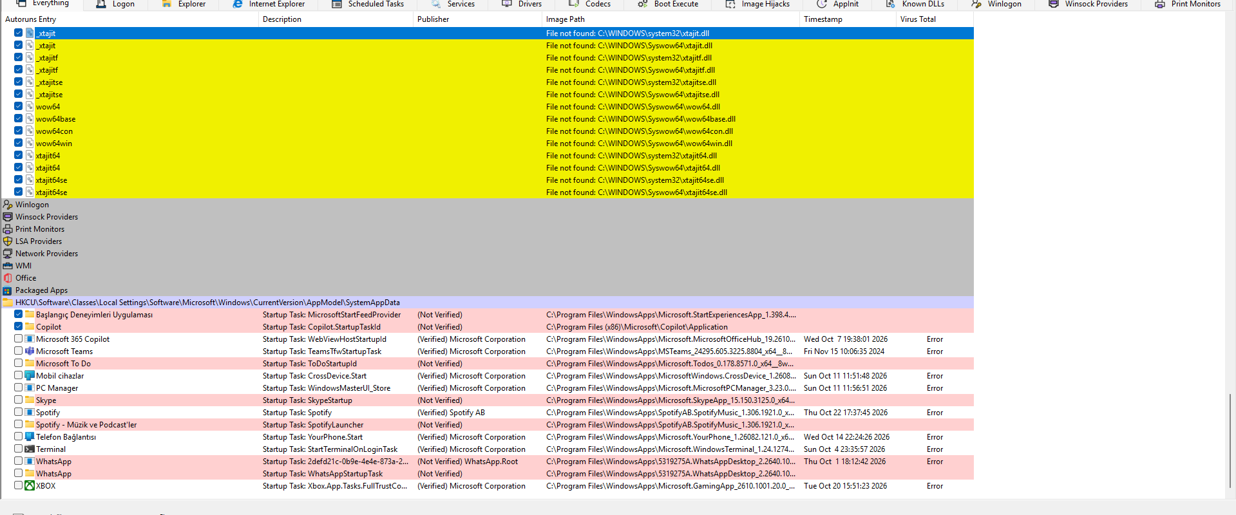Click the Image Path column header
Image resolution: width=1236 pixels, height=515 pixels.
click(x=670, y=19)
